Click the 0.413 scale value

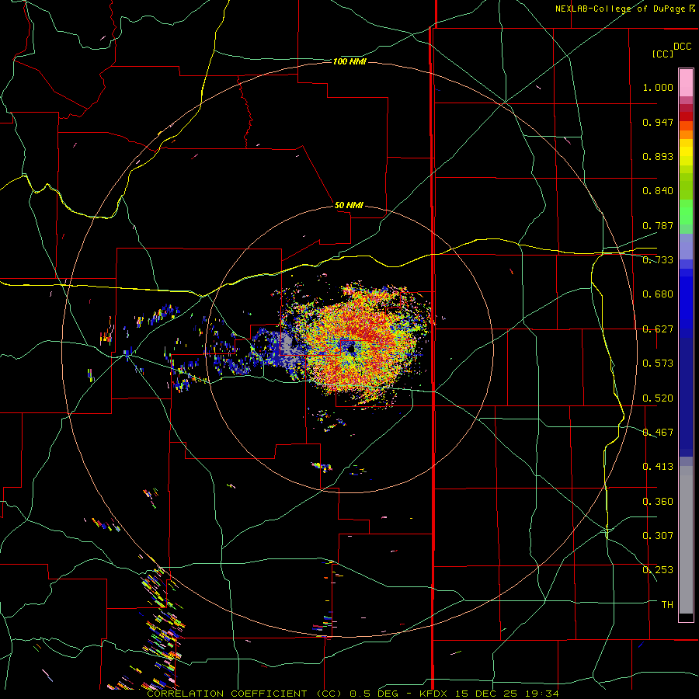click(x=658, y=467)
